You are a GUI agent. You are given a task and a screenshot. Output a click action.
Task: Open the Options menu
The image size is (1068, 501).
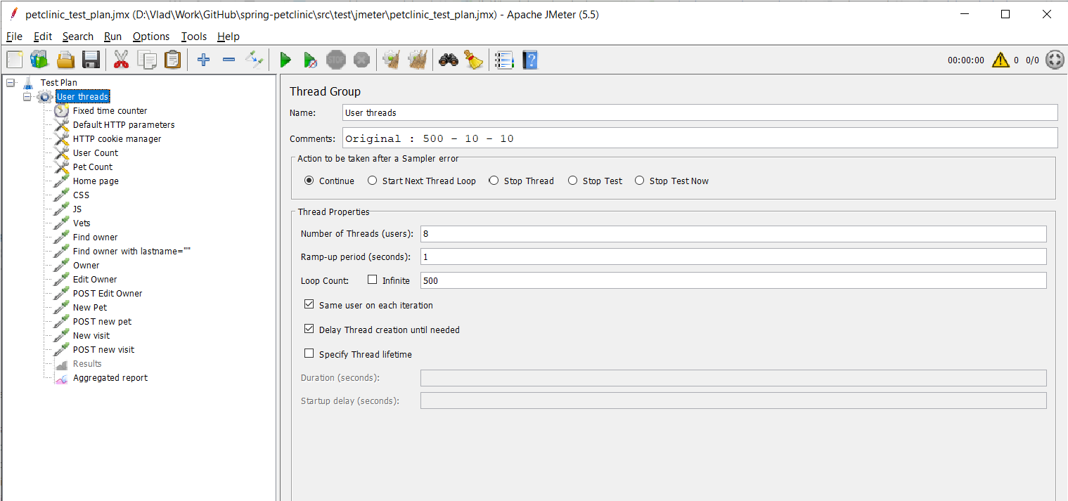pos(151,37)
